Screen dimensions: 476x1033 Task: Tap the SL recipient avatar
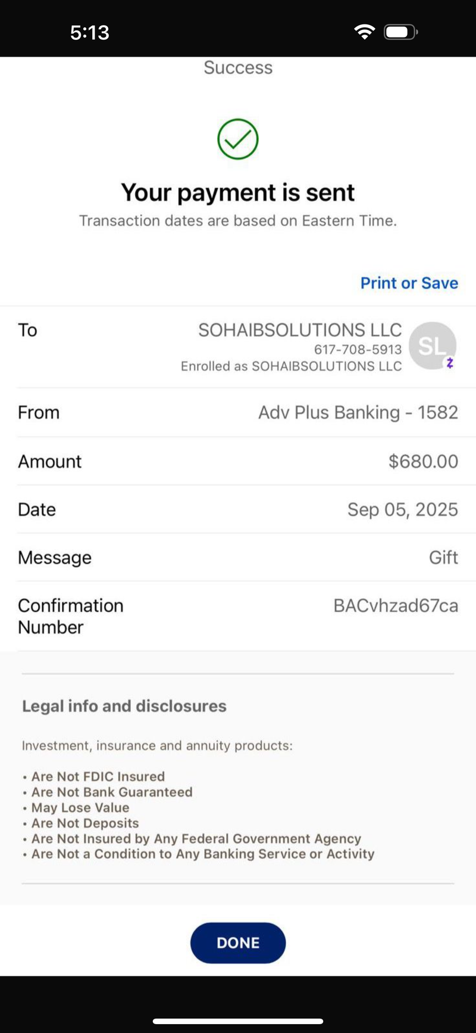(x=433, y=346)
